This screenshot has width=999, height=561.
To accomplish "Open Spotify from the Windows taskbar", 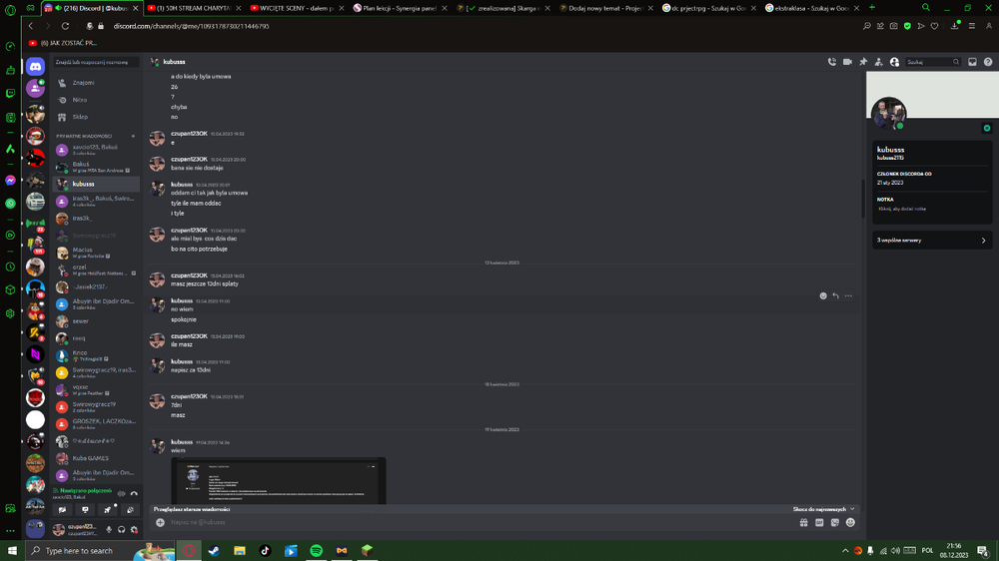I will point(316,550).
